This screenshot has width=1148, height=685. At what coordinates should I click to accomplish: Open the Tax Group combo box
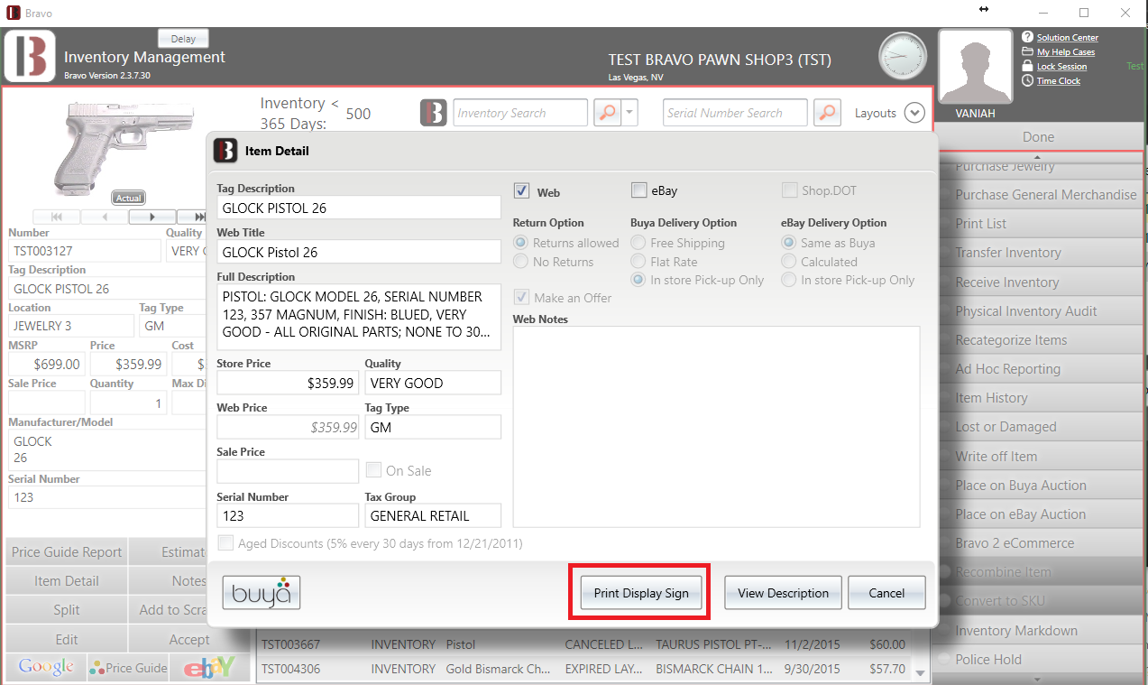pos(433,515)
